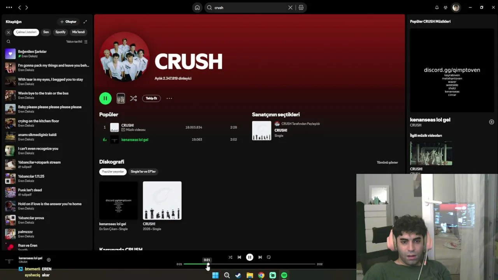This screenshot has height=280, width=498.
Task: Open the "Wavin bye to the train or the bus" playlist
Action: [x=47, y=95]
